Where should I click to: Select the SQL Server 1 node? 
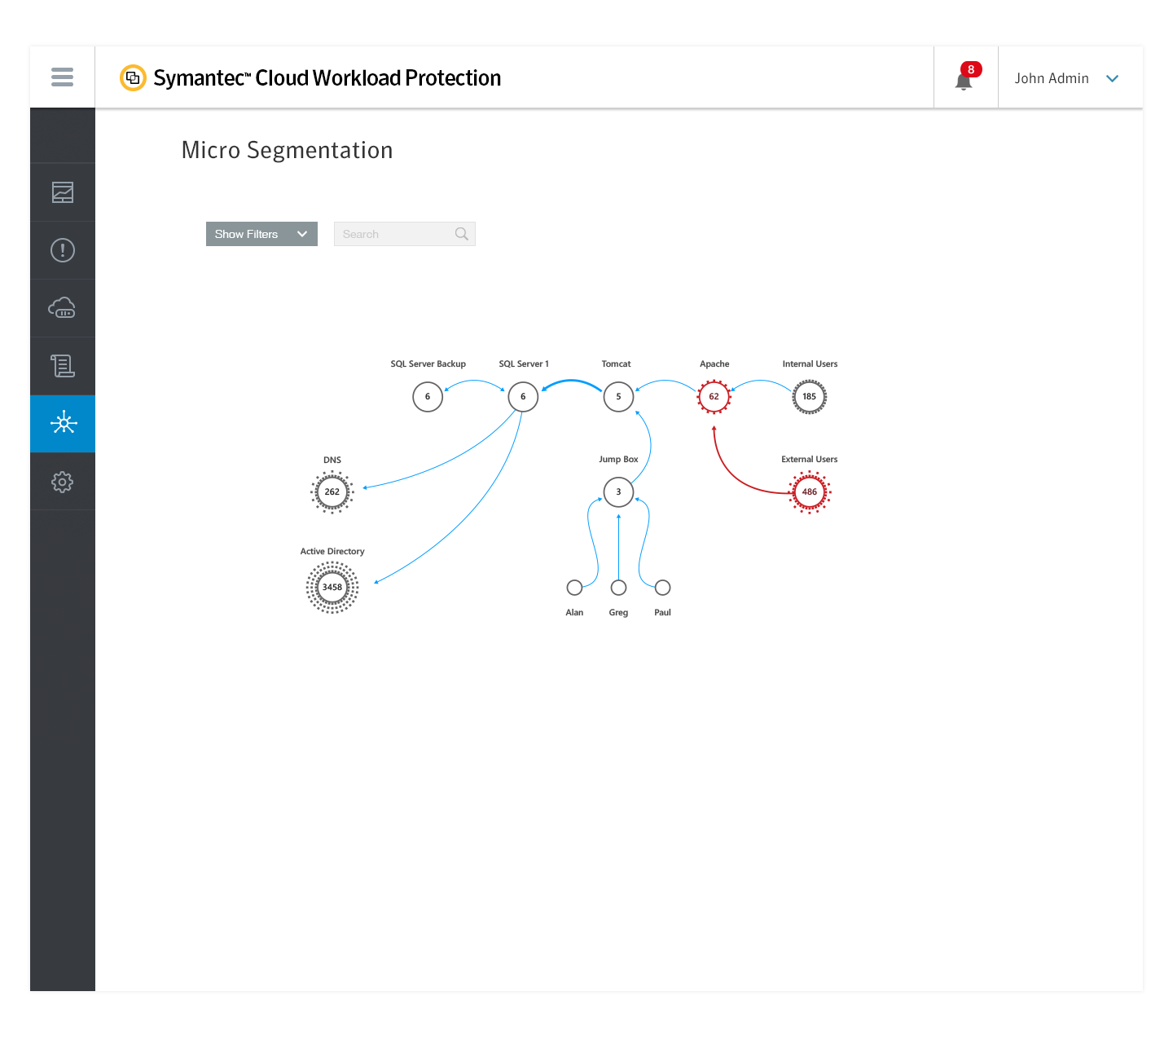point(523,397)
